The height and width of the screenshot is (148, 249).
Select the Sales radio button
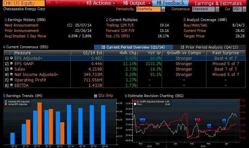pyautogui.click(x=11, y=69)
